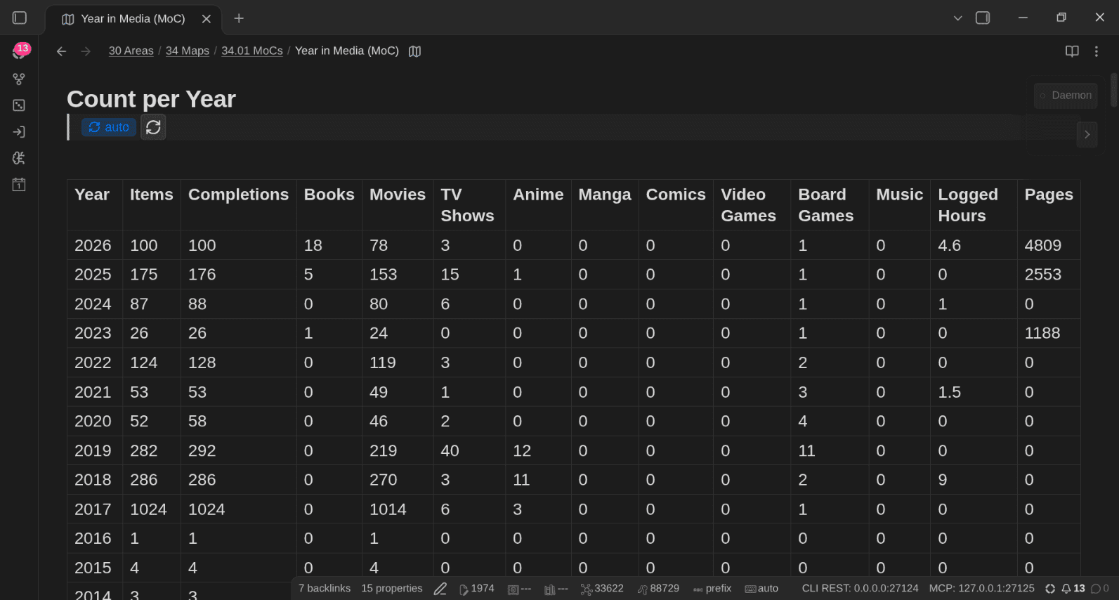This screenshot has width=1119, height=600.
Task: Click the 33622 graph stat in status bar
Action: pyautogui.click(x=602, y=589)
